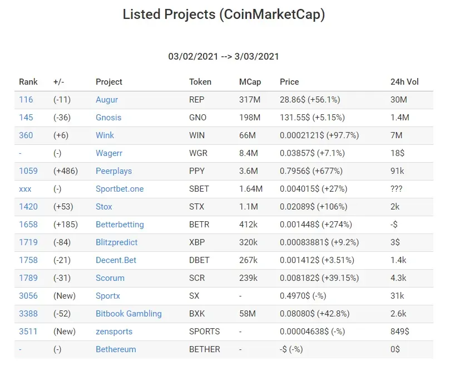
Task: Click the (-84) rank change value
Action: coord(62,242)
